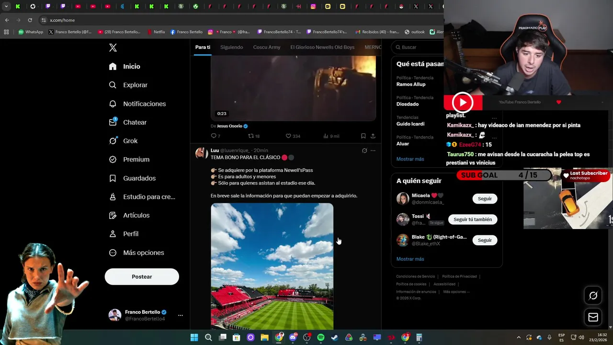Follow Micaela with the Seguir button
613x345 pixels.
[485, 199]
